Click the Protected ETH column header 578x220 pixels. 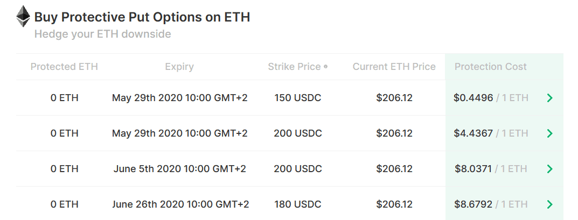(x=64, y=67)
